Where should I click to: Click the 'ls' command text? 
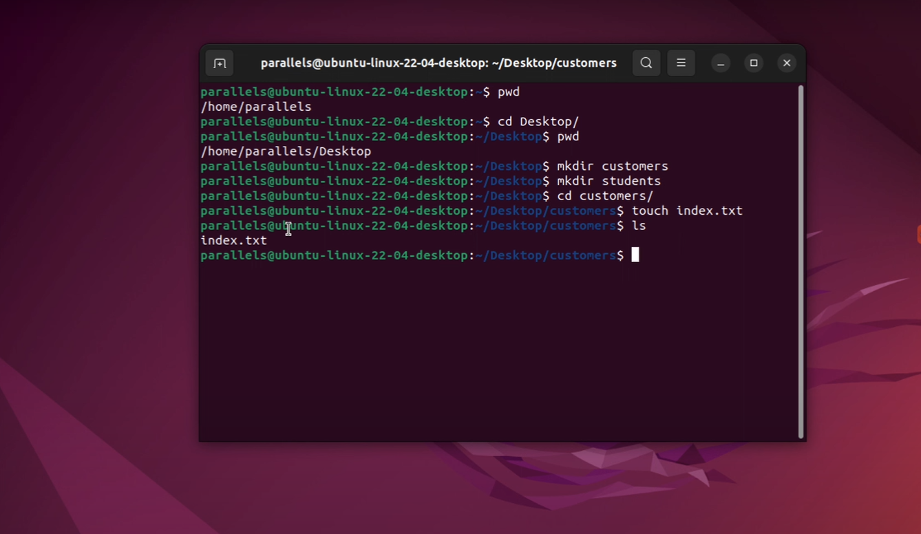[639, 226]
